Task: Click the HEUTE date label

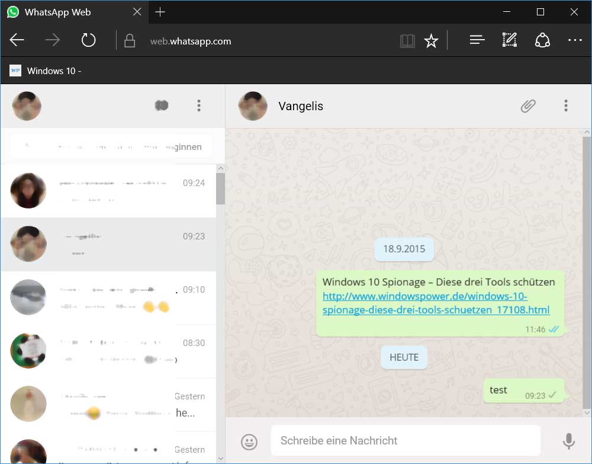Action: coord(404,357)
